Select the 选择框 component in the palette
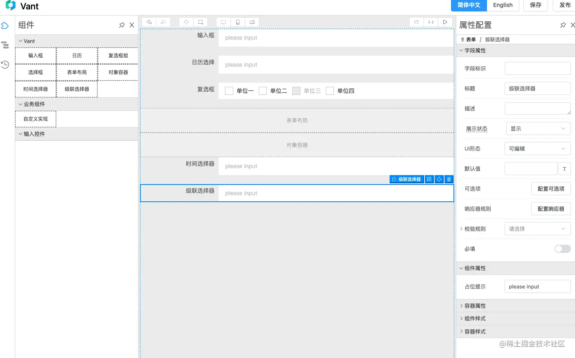The image size is (575, 358). [36, 72]
